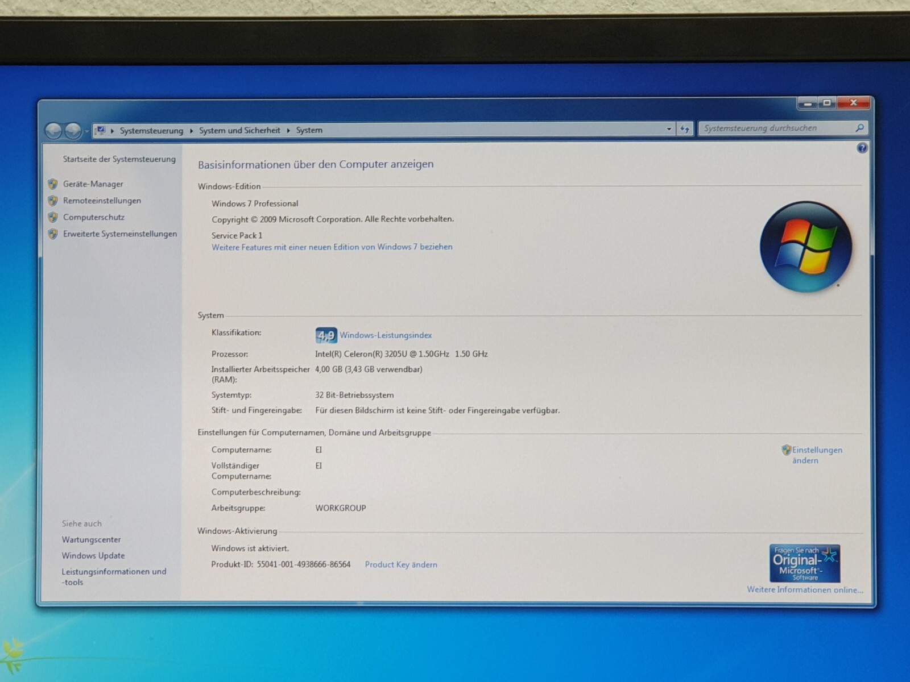
Task: Select the System breadcrumb item
Action: [309, 130]
